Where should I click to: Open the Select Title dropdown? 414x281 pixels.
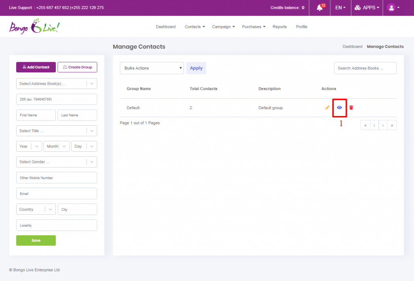(x=56, y=131)
